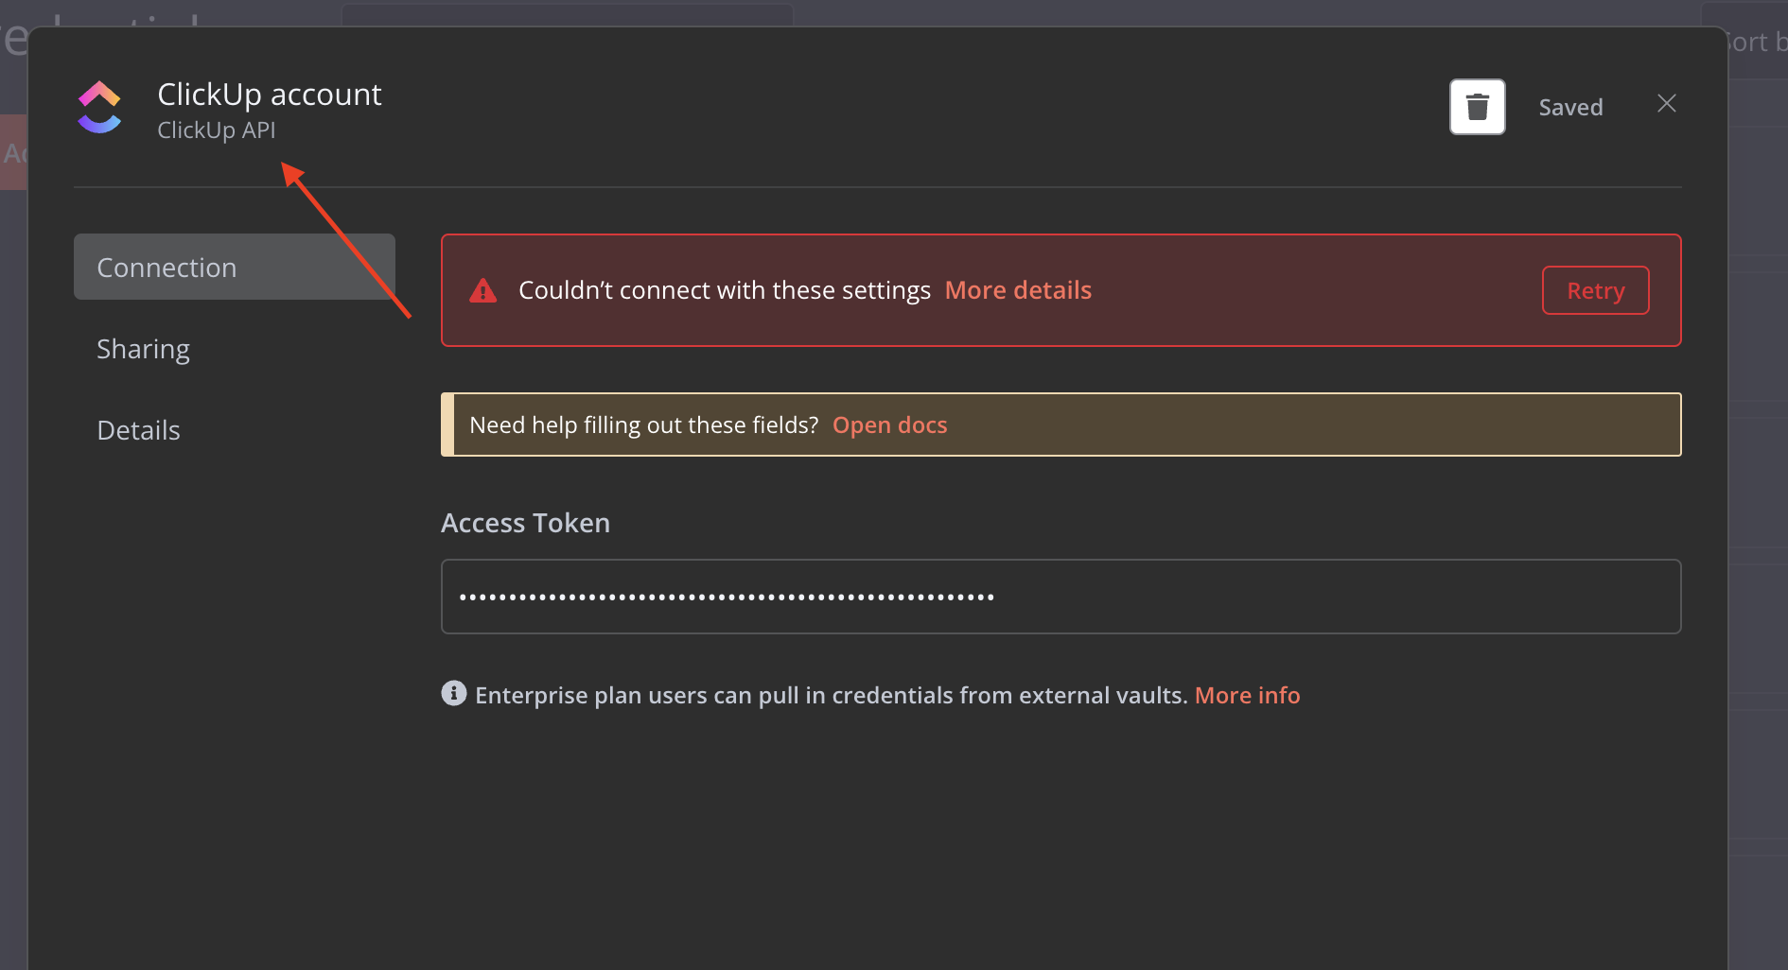Click the Retry button

(1595, 290)
